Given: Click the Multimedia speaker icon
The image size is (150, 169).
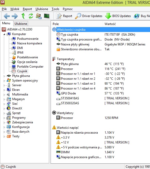Looking at the screenshot, I should (9, 94).
